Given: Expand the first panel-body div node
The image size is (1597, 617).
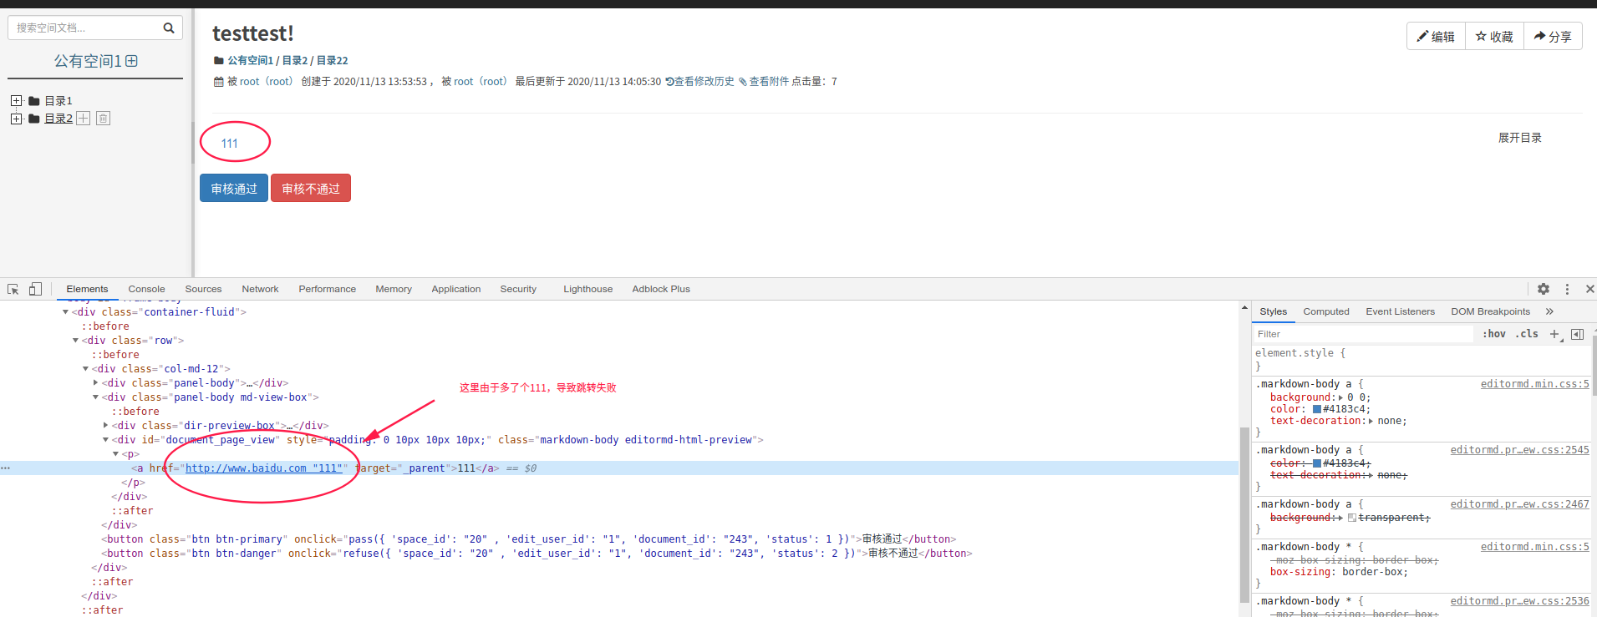Looking at the screenshot, I should click(x=96, y=383).
